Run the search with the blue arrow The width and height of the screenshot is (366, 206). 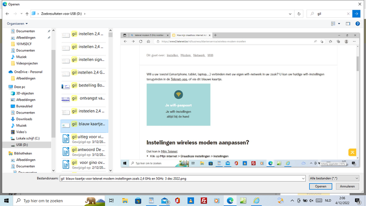[x=356, y=14]
